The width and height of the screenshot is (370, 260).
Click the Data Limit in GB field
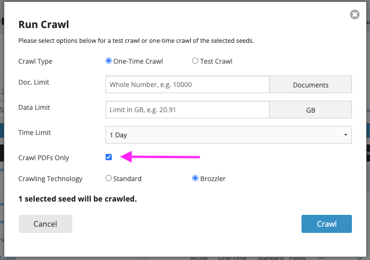[x=187, y=110]
